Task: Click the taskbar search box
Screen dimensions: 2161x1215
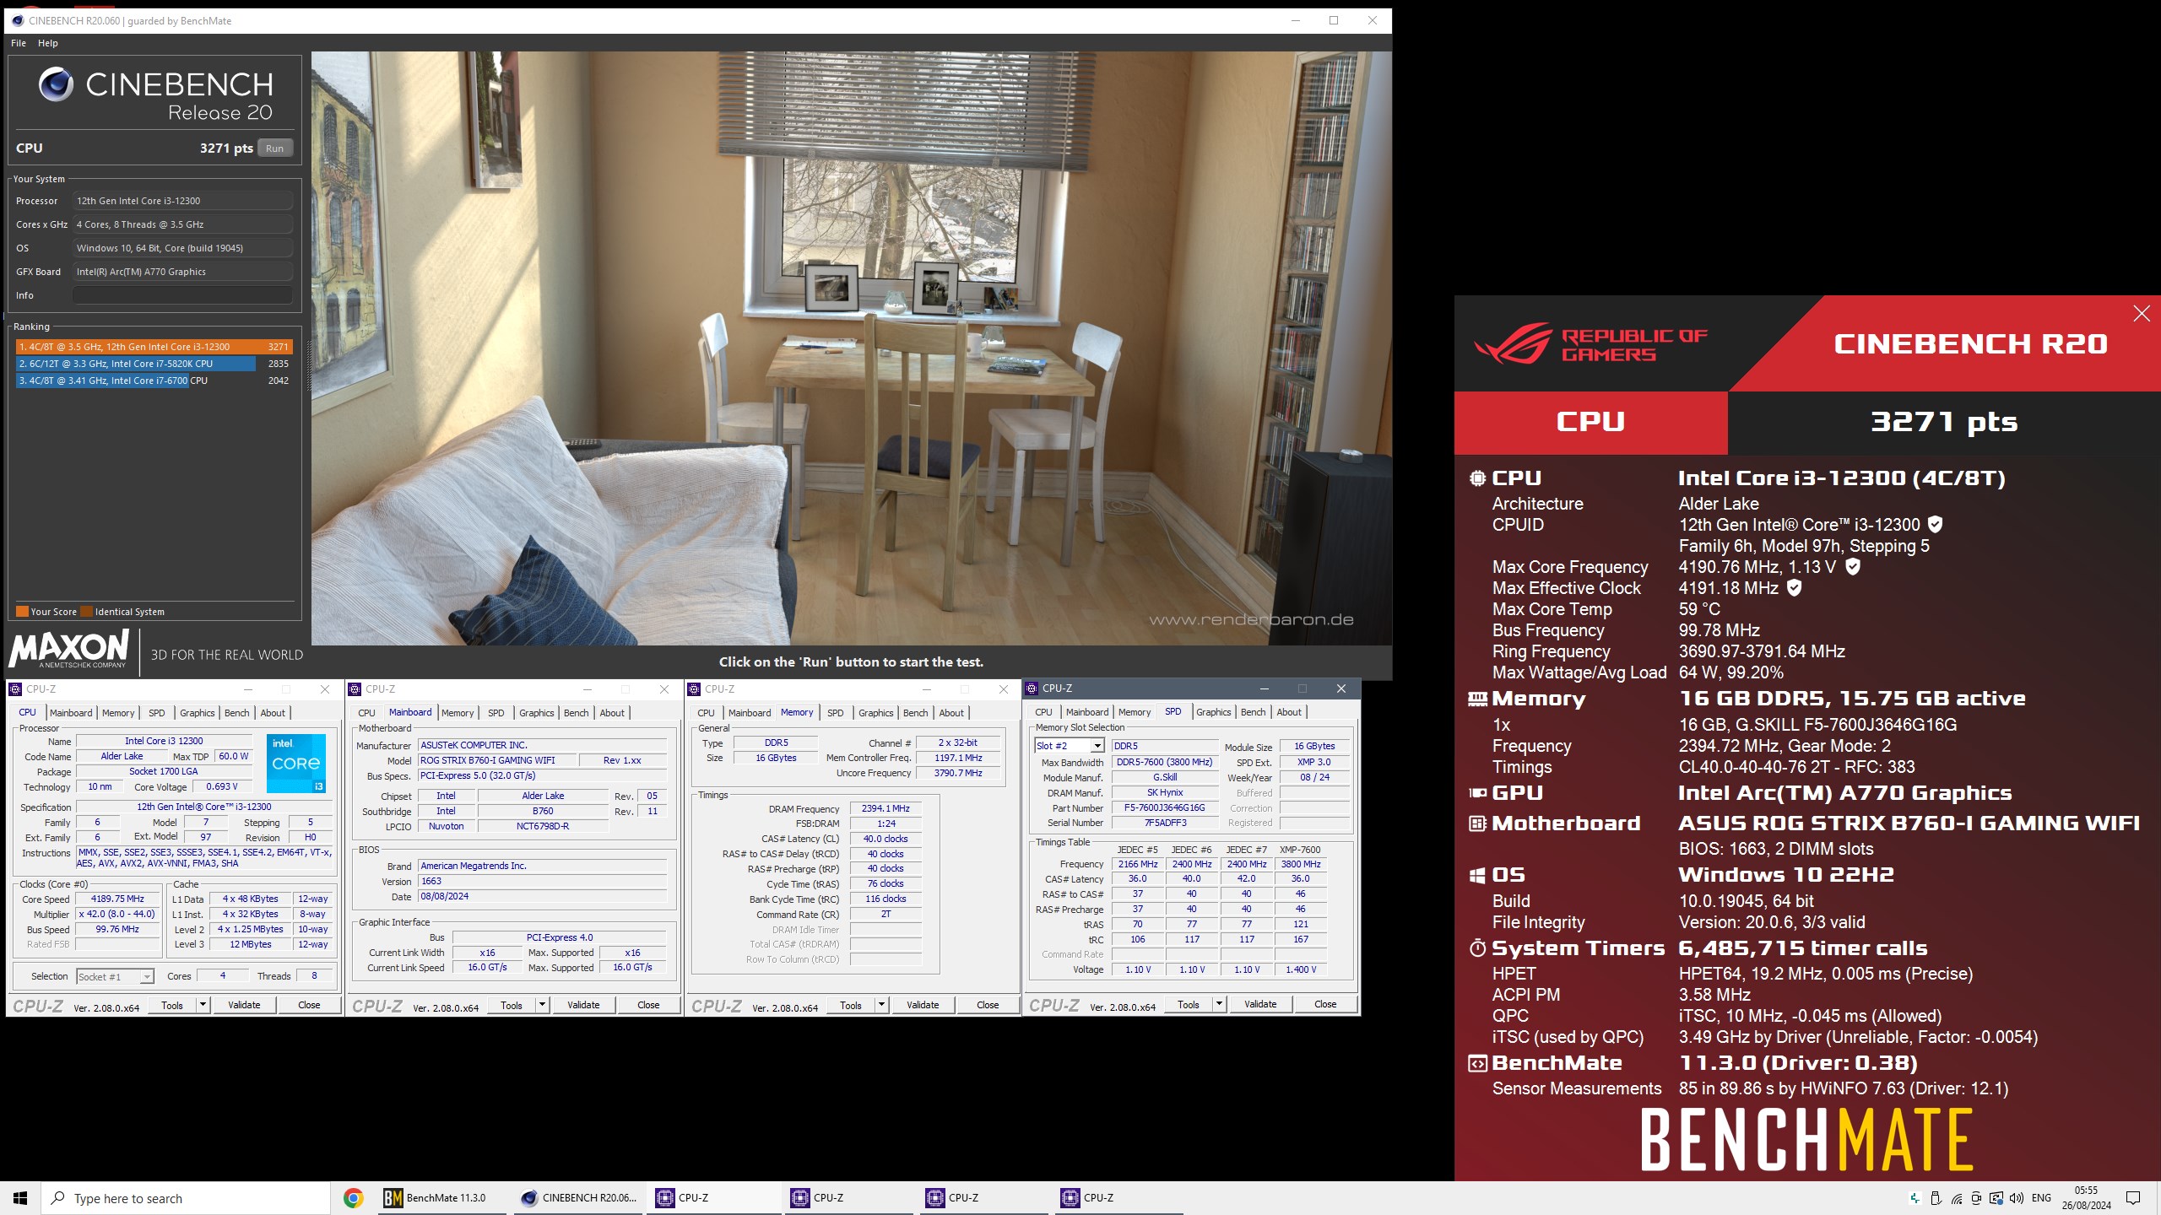Action: pos(186,1198)
